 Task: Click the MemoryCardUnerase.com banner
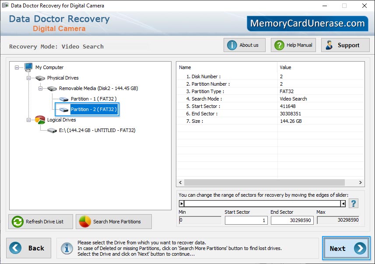(307, 24)
